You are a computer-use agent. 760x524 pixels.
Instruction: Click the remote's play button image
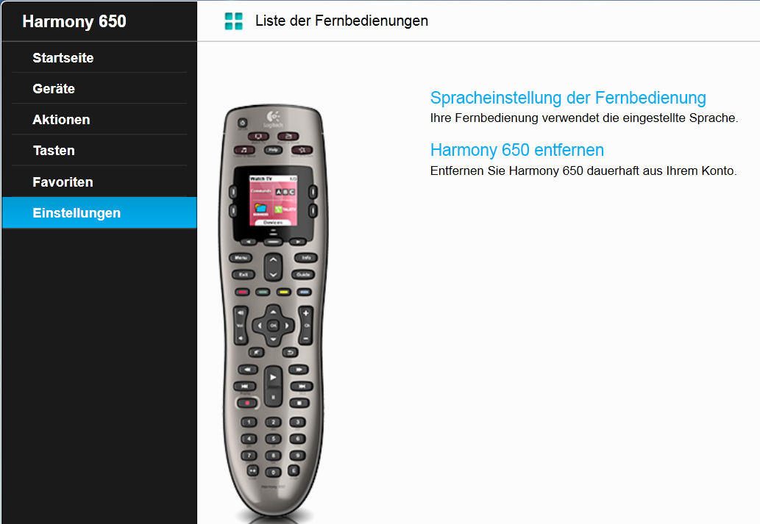click(274, 377)
